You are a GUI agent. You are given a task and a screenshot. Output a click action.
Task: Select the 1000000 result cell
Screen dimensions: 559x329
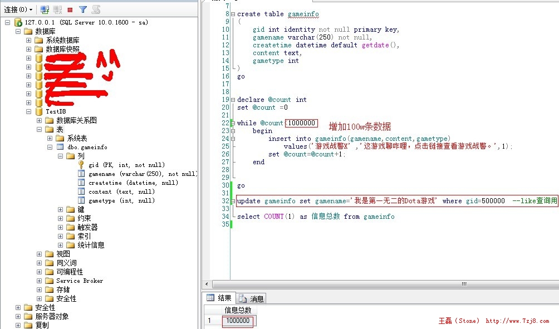pos(238,320)
